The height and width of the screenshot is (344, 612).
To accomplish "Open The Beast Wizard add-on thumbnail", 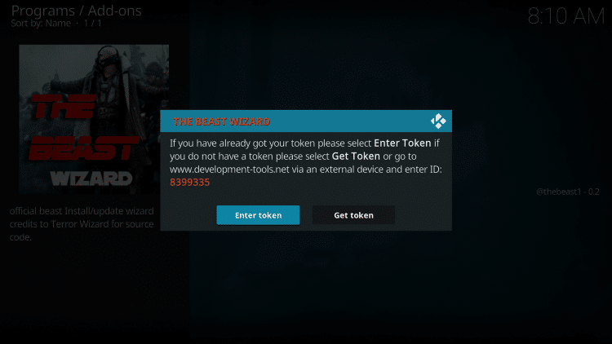I will tap(94, 119).
